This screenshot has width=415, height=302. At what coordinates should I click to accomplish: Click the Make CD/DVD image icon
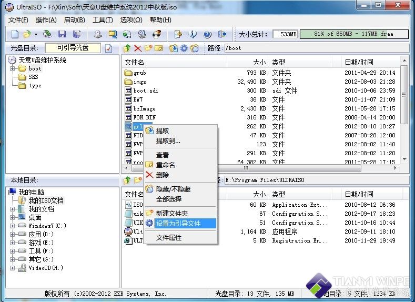[x=98, y=34]
